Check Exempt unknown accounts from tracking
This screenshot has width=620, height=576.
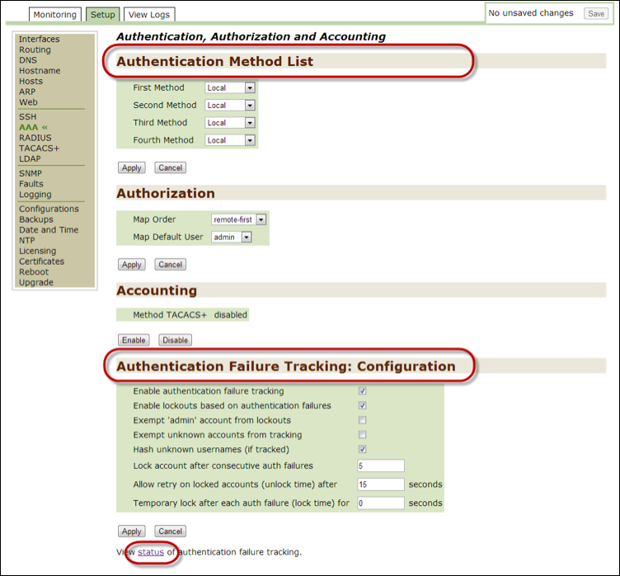[x=363, y=435]
